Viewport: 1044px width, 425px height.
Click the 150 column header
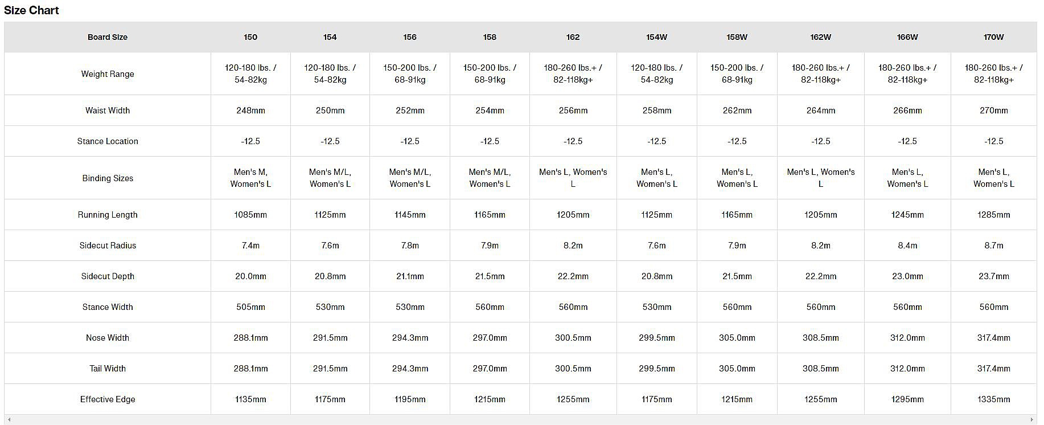pos(250,37)
